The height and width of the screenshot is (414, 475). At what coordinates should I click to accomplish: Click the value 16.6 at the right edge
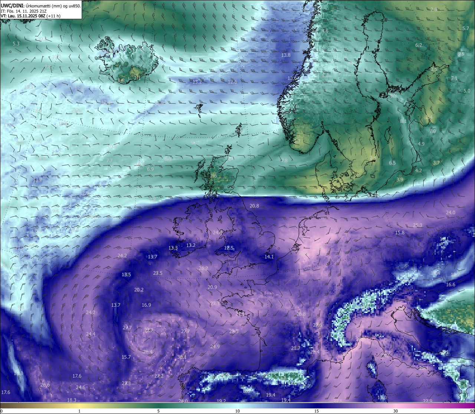click(451, 284)
